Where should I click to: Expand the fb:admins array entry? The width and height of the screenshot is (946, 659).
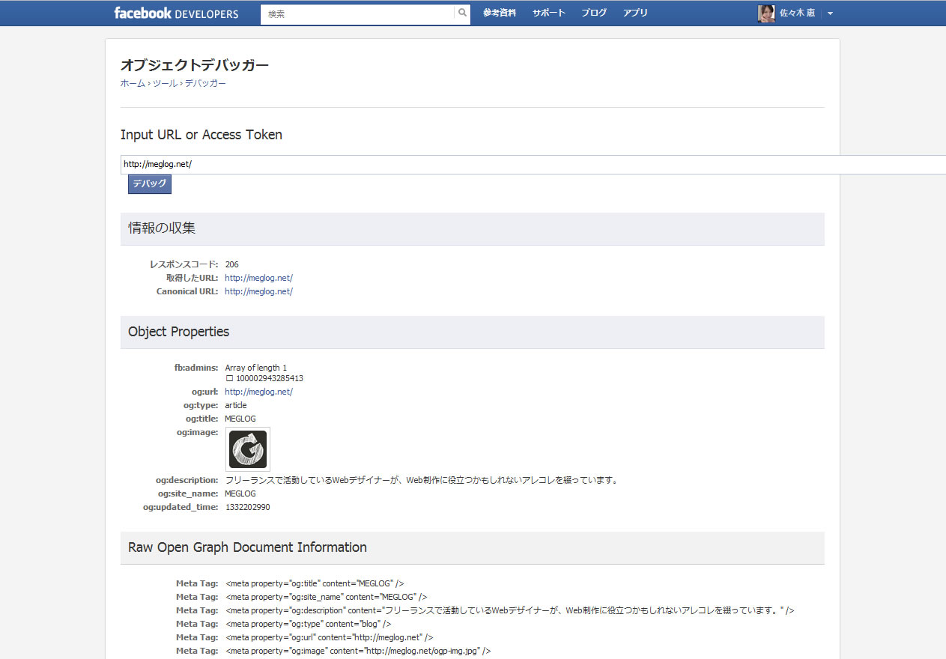[x=256, y=368]
